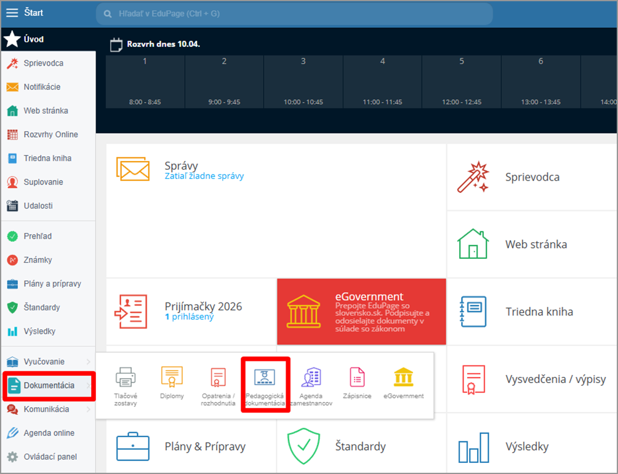Viewport: 618px width, 474px height.
Task: Open the Vysvedčenia / výpisy tile
Action: tap(532, 379)
